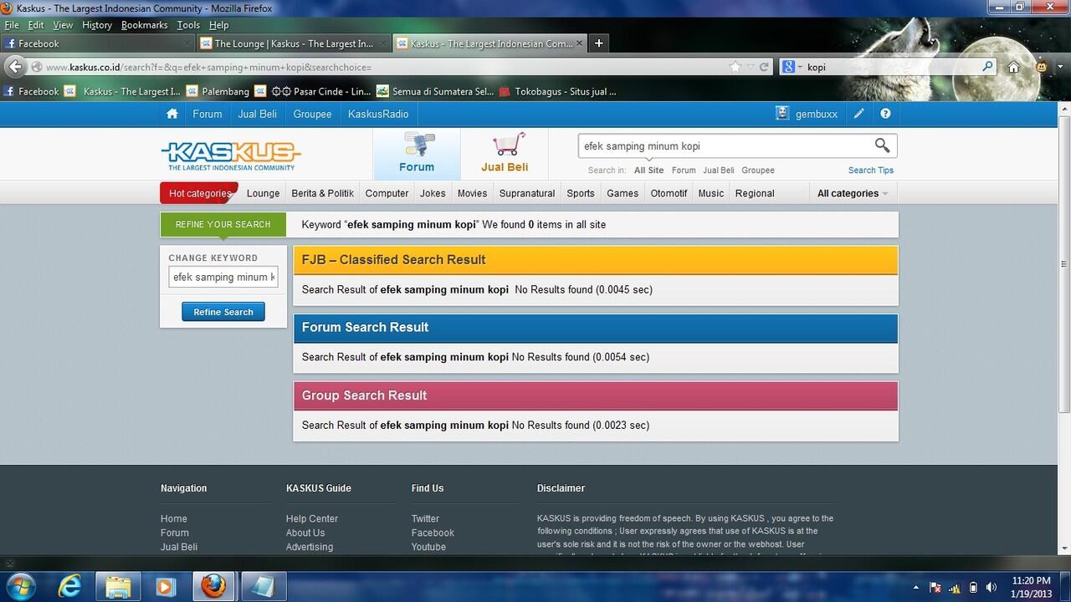Click the Refine Your Search green header
The width and height of the screenshot is (1071, 602).
(x=223, y=224)
